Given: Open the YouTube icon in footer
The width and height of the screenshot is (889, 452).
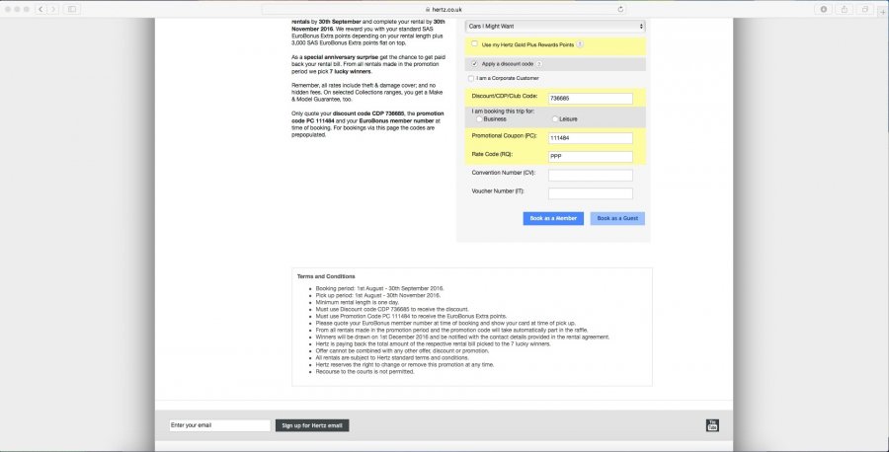Looking at the screenshot, I should point(712,425).
